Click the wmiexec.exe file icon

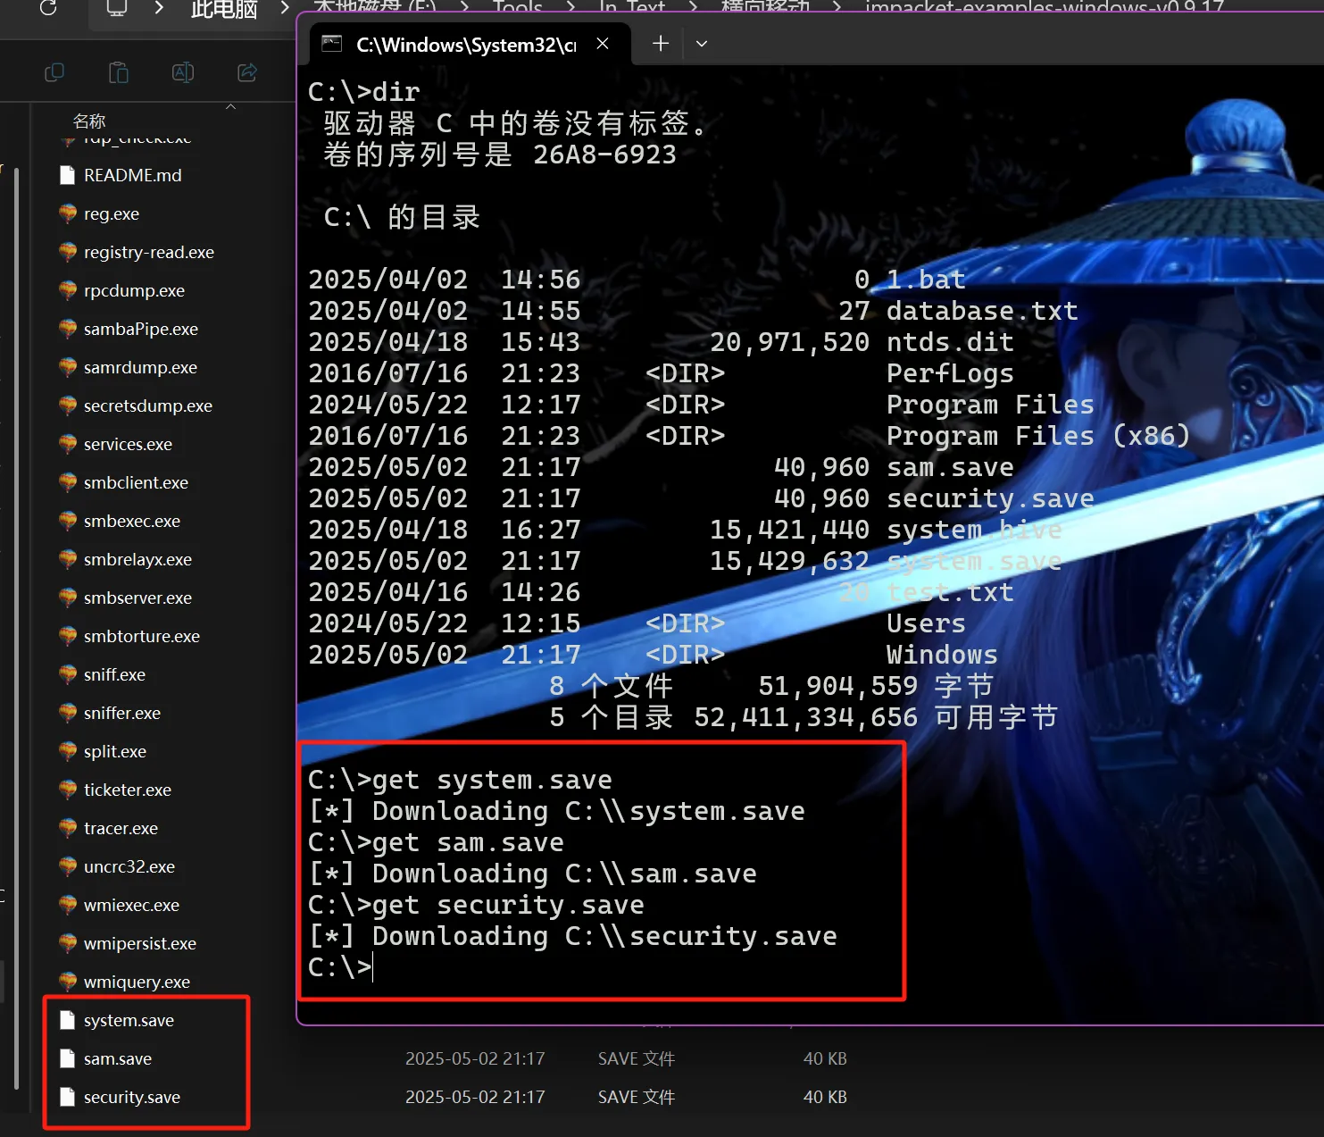click(x=68, y=905)
